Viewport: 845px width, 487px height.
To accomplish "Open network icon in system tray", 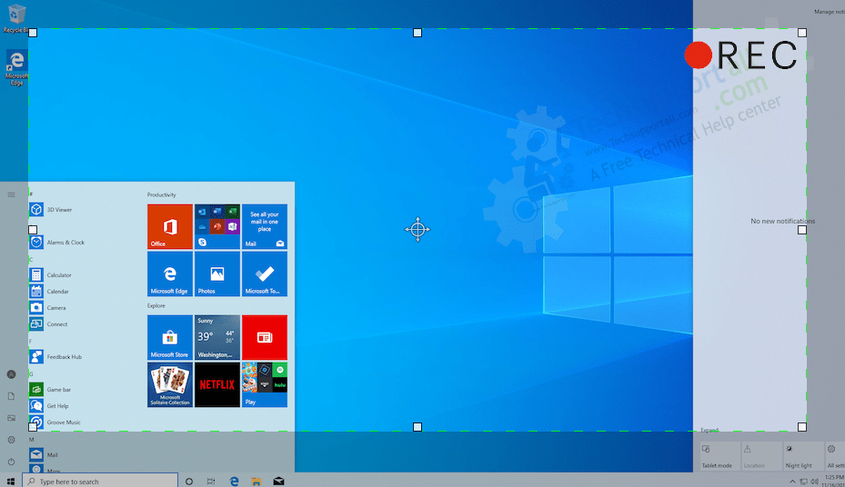I will [x=803, y=481].
